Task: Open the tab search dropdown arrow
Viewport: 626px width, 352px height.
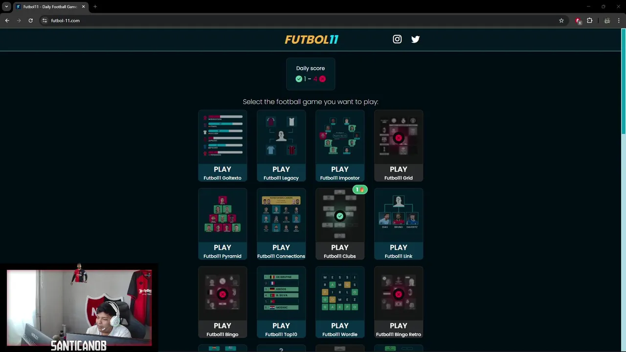Action: [6, 7]
